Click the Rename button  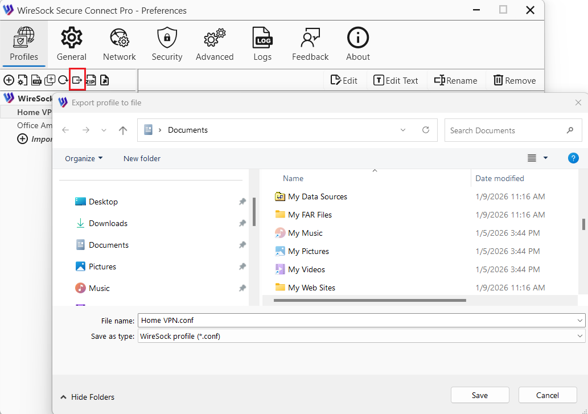[455, 80]
